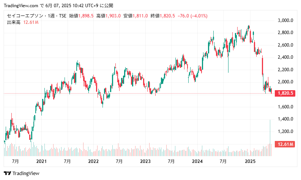Viewport: 301px width, 180px height.
Task: Select the 高値 1,903.0 high value
Action: coord(109,16)
